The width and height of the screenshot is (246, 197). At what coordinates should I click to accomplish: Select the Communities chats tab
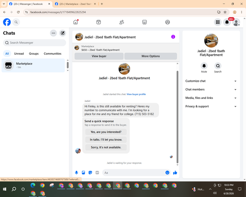tap(53, 54)
